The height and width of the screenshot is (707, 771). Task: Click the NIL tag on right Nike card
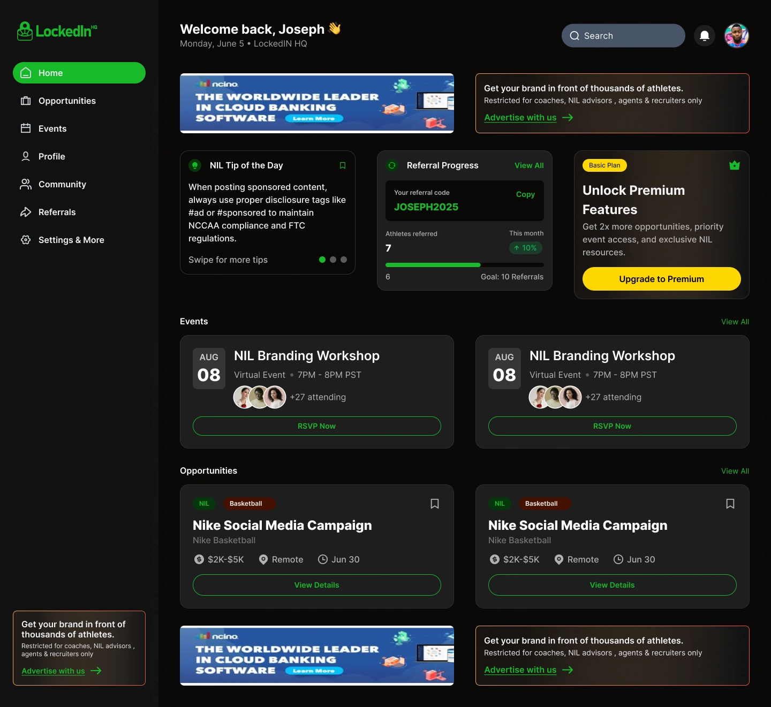500,504
